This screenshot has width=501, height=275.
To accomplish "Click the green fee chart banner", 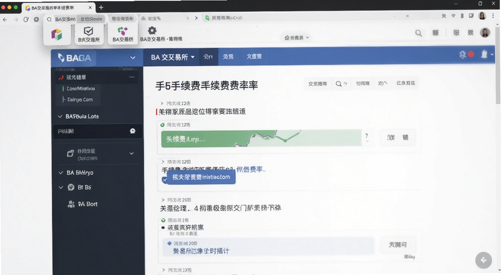I will [261, 139].
